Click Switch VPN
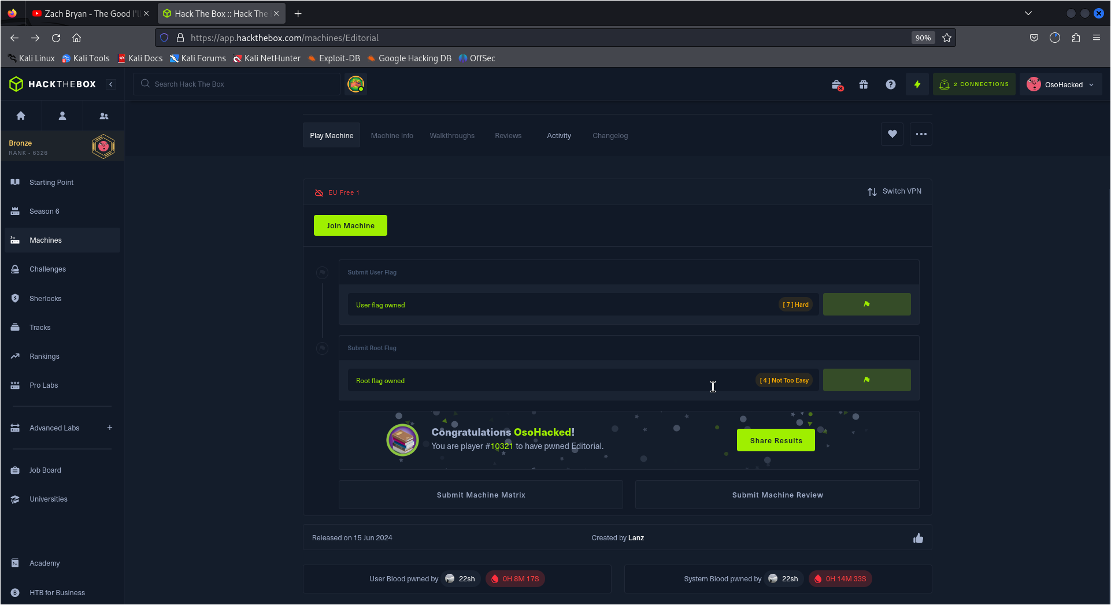1111x605 pixels. [x=895, y=191]
